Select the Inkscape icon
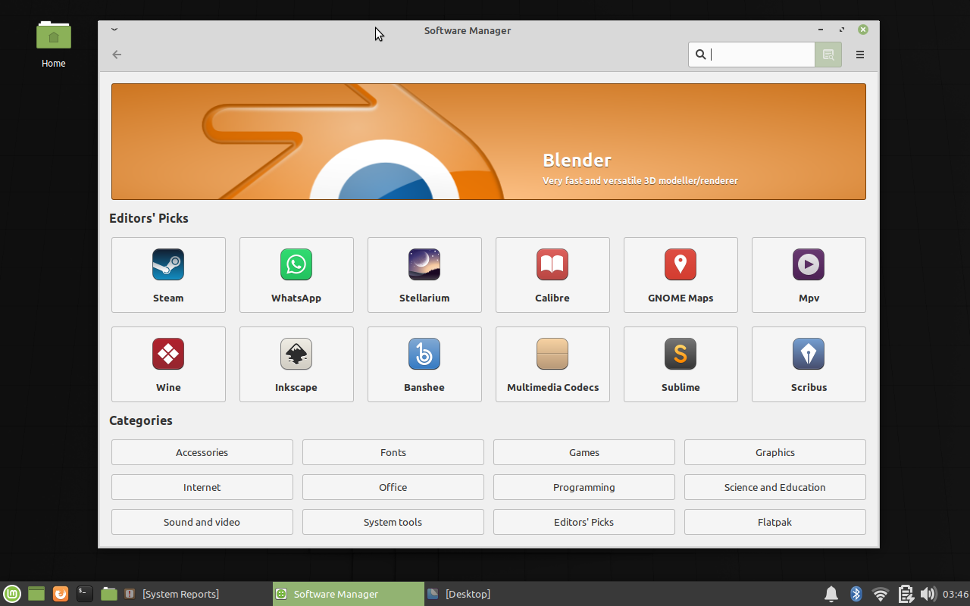Viewport: 970px width, 606px height. [296, 364]
